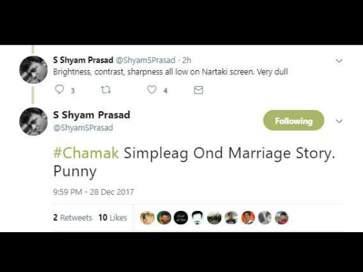
Task: Open the @ShyamSPrasad handle in top tweet
Action: tap(145, 60)
